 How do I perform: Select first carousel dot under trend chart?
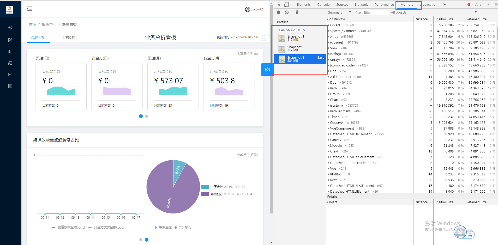[x=141, y=240]
